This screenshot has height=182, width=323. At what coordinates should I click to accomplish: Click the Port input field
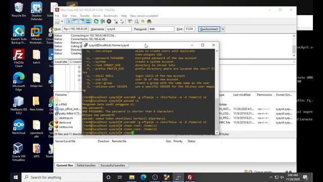tap(190, 29)
